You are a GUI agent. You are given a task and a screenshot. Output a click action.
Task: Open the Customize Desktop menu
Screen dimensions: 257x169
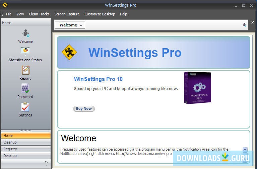100,14
